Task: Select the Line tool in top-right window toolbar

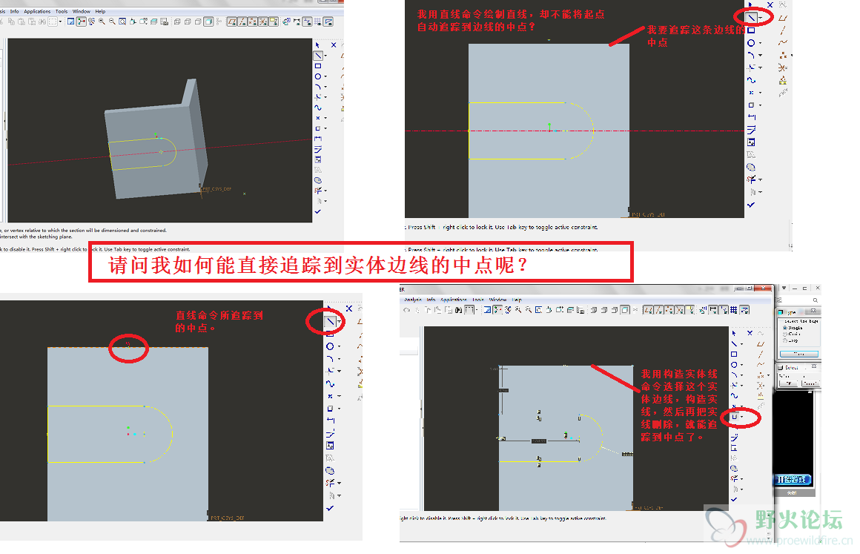Action: (751, 18)
